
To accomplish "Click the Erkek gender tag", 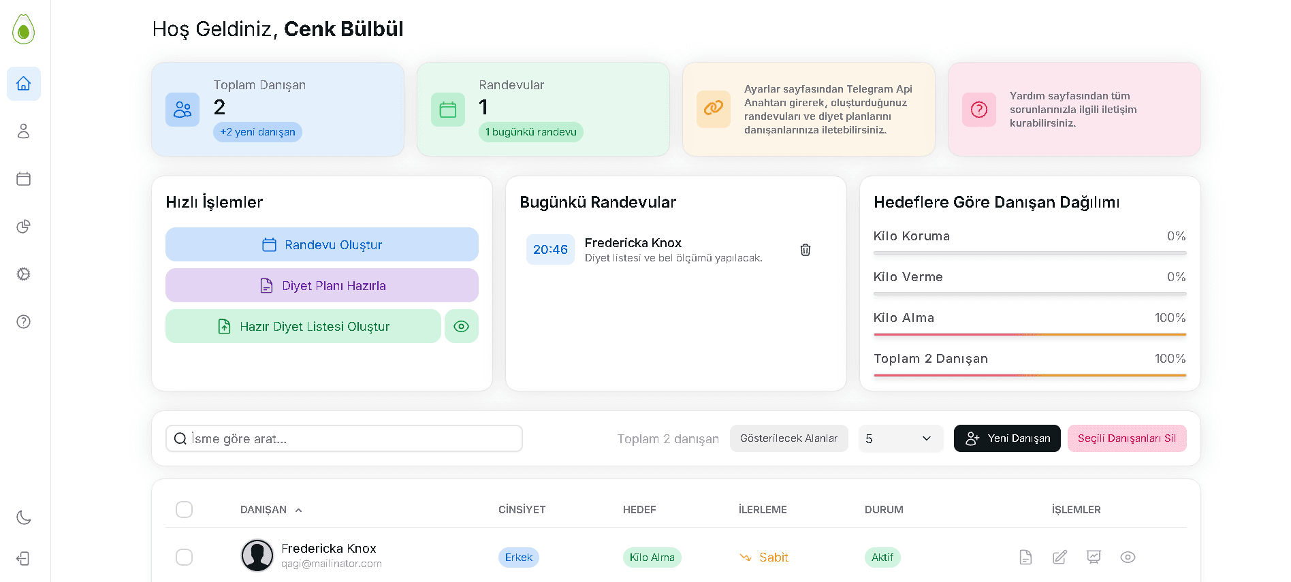I will click(519, 557).
